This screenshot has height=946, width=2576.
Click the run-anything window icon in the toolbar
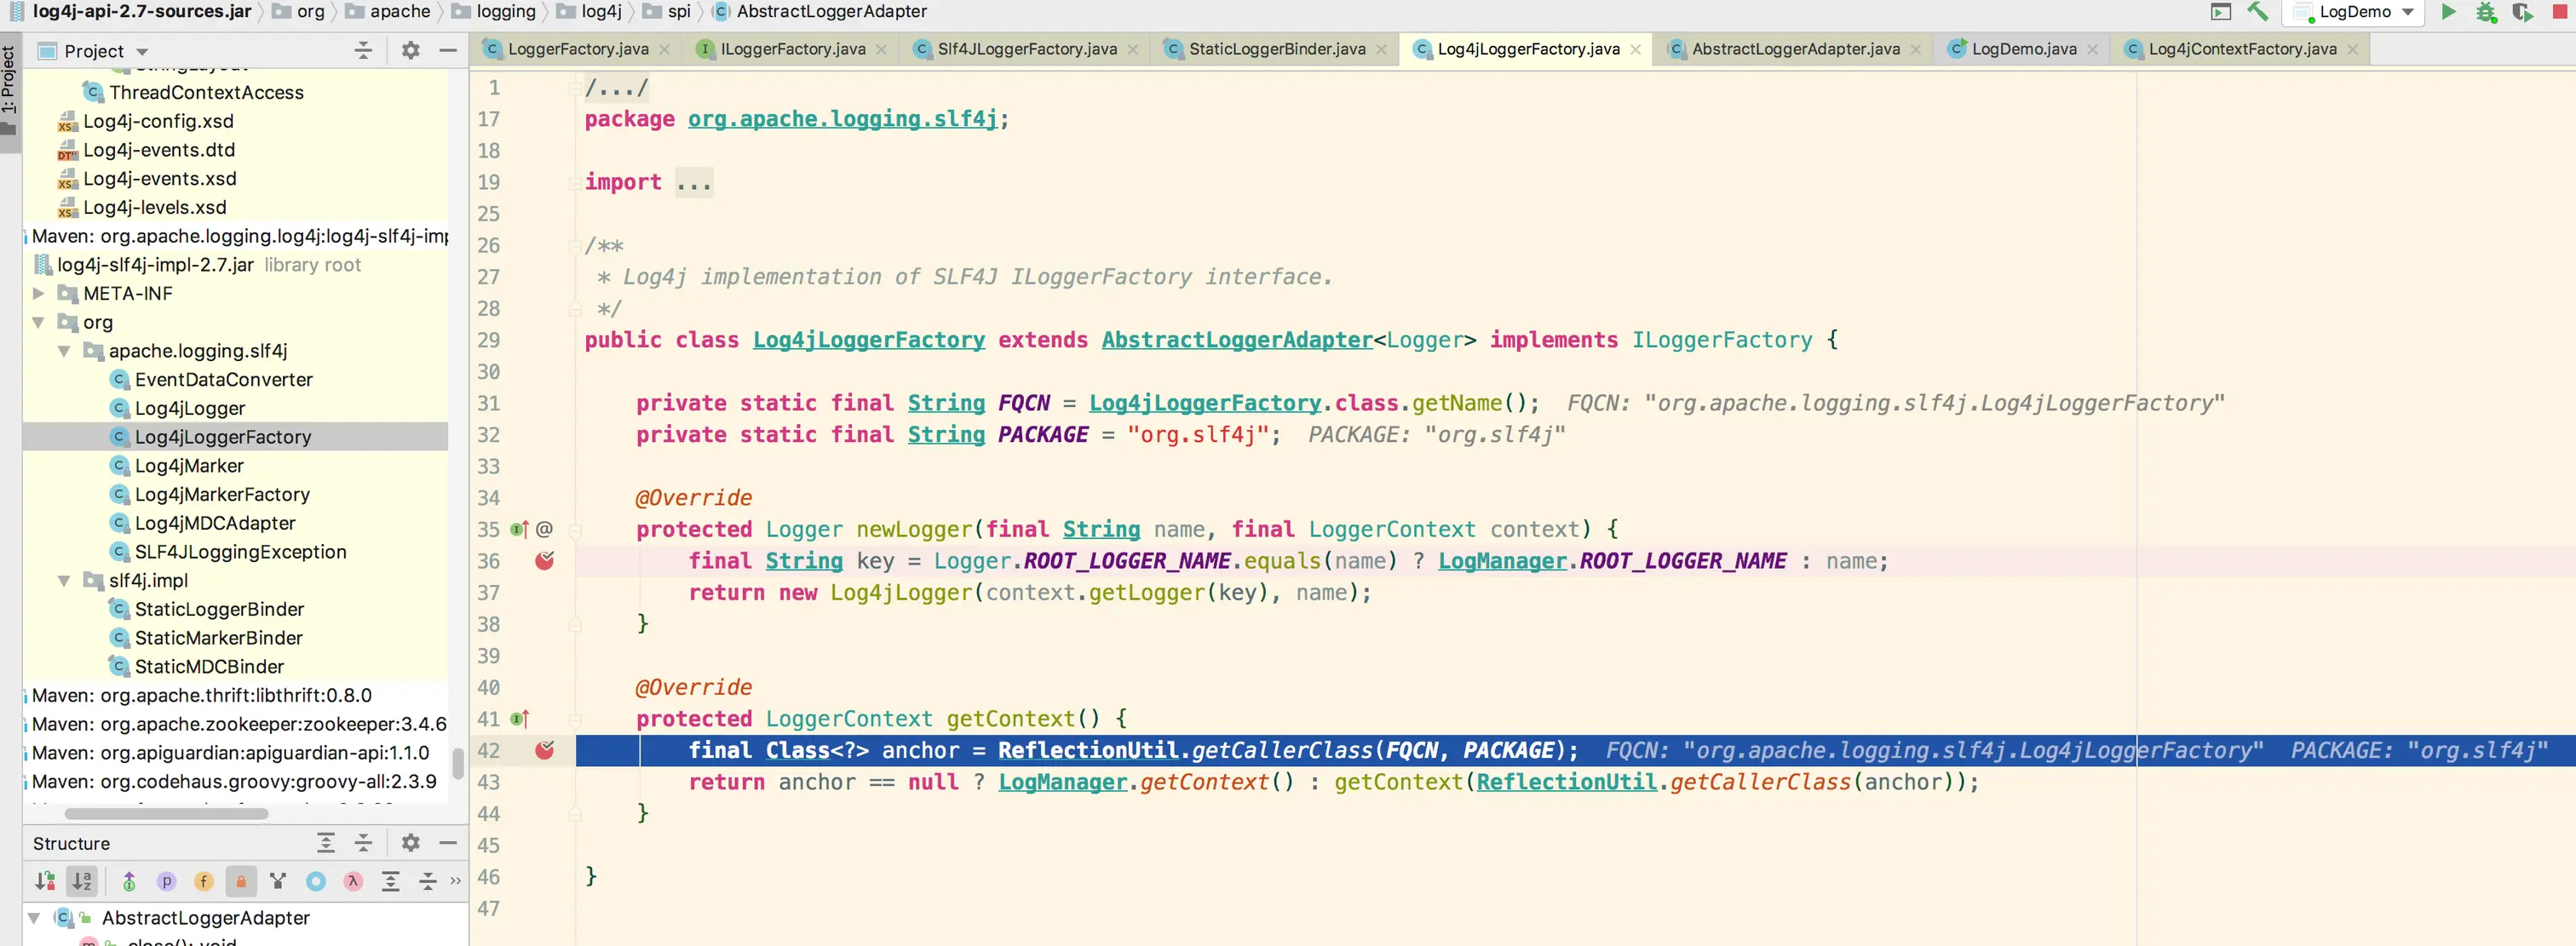[x=2221, y=12]
